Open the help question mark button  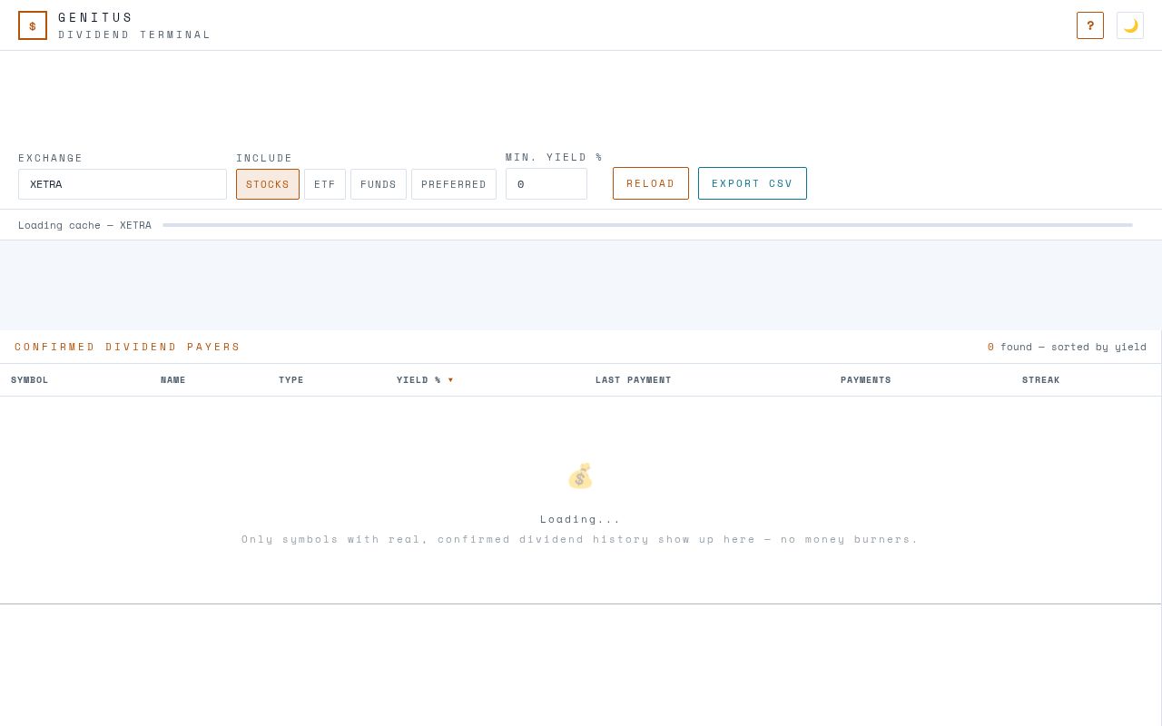point(1090,25)
